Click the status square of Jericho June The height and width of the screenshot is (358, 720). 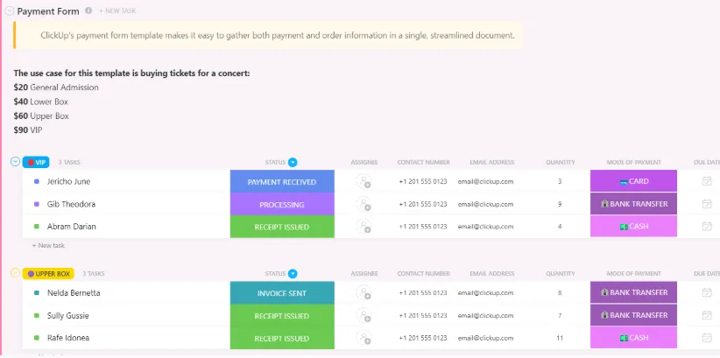pos(37,181)
